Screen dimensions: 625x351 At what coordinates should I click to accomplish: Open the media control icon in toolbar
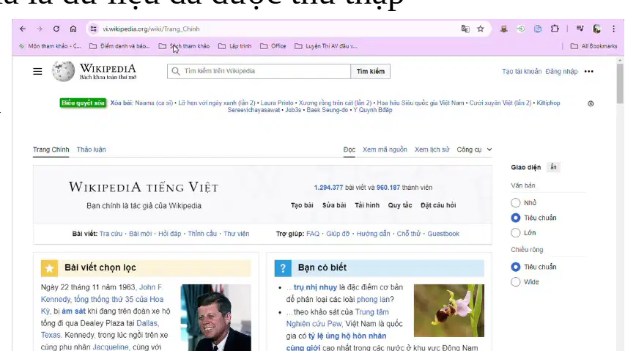(580, 29)
